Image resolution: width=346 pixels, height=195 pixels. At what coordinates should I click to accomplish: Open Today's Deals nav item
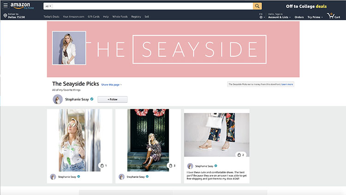coord(51,17)
